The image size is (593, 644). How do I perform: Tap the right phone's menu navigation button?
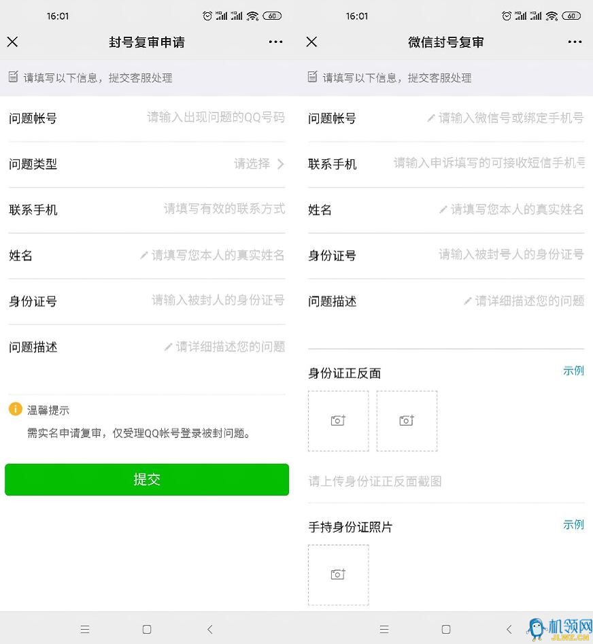384,629
